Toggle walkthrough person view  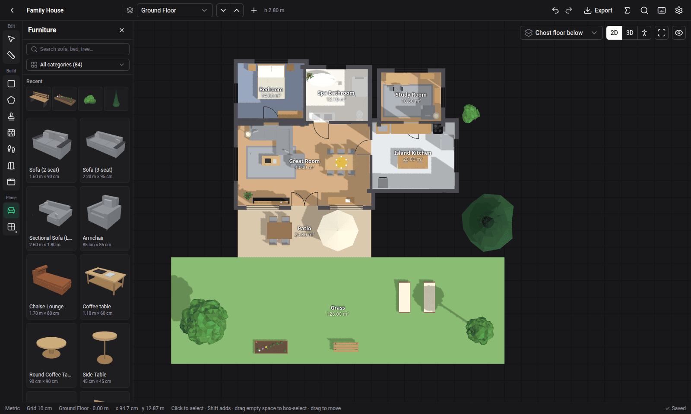coord(644,33)
